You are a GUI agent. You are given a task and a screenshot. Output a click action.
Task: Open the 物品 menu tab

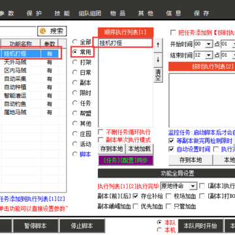117,13
